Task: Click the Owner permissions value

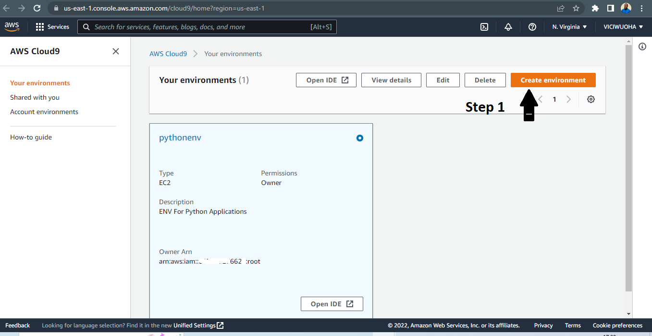Action: point(271,183)
